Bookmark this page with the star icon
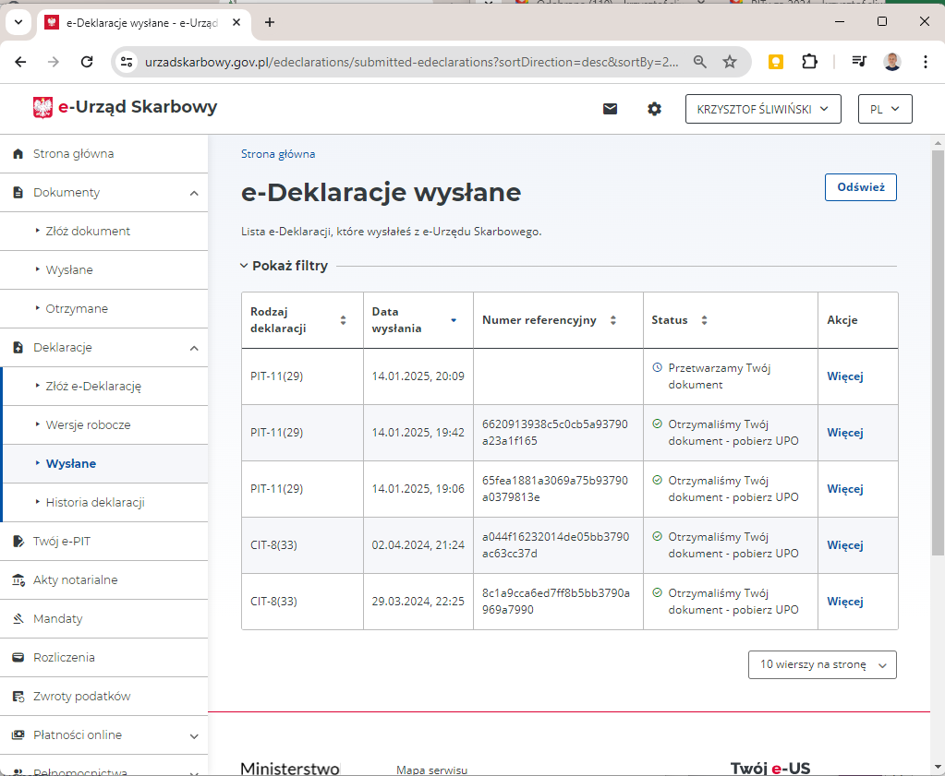The image size is (945, 776). click(730, 62)
